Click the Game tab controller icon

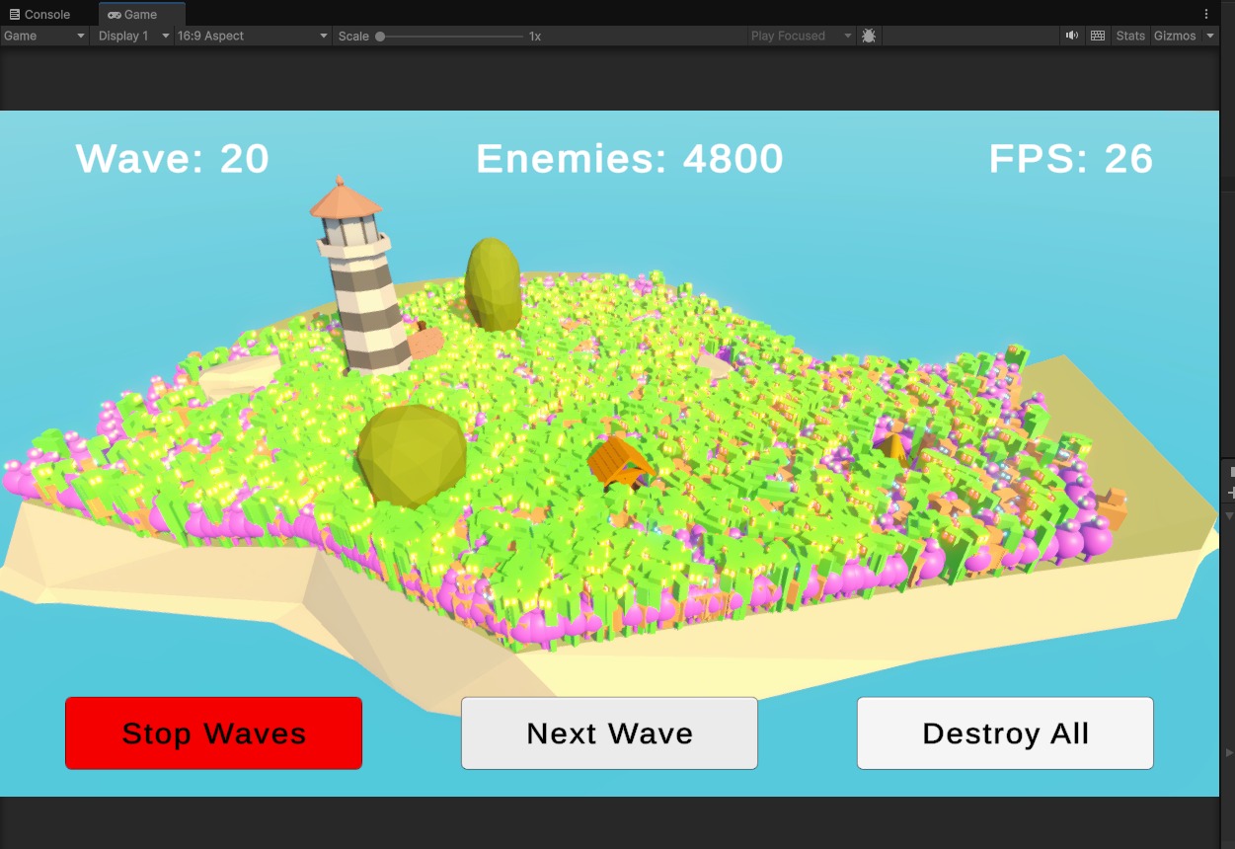pos(115,15)
